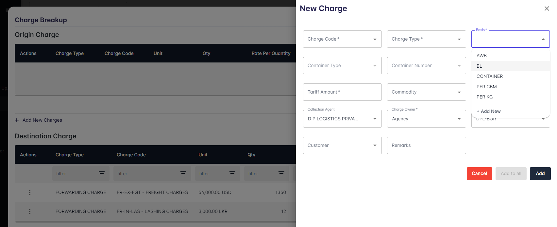Open actions menu for FREIGHT CHARGES row
The width and height of the screenshot is (557, 227).
click(30, 193)
